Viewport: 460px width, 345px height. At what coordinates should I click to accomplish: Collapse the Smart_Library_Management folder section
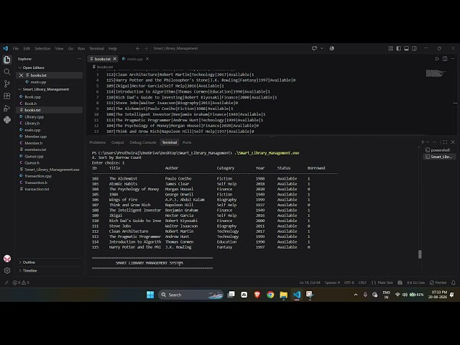[44, 89]
